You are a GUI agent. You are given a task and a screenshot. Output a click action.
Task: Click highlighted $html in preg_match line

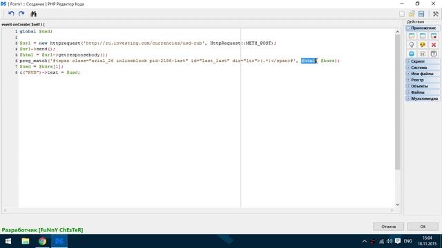tap(309, 61)
